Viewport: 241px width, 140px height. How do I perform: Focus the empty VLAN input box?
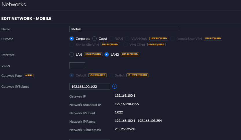[x=77, y=66]
